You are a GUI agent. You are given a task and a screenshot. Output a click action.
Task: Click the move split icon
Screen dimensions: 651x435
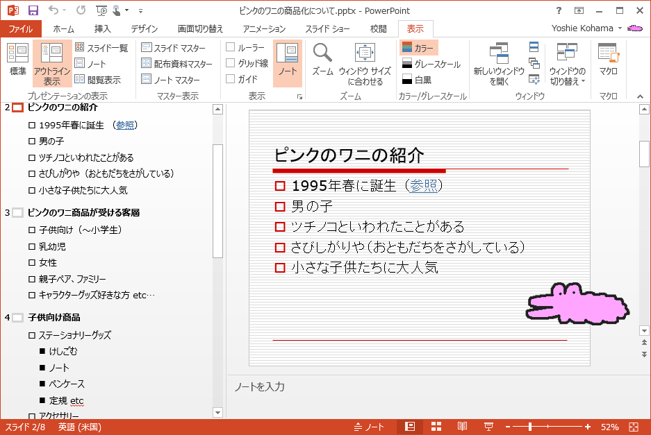tap(534, 79)
